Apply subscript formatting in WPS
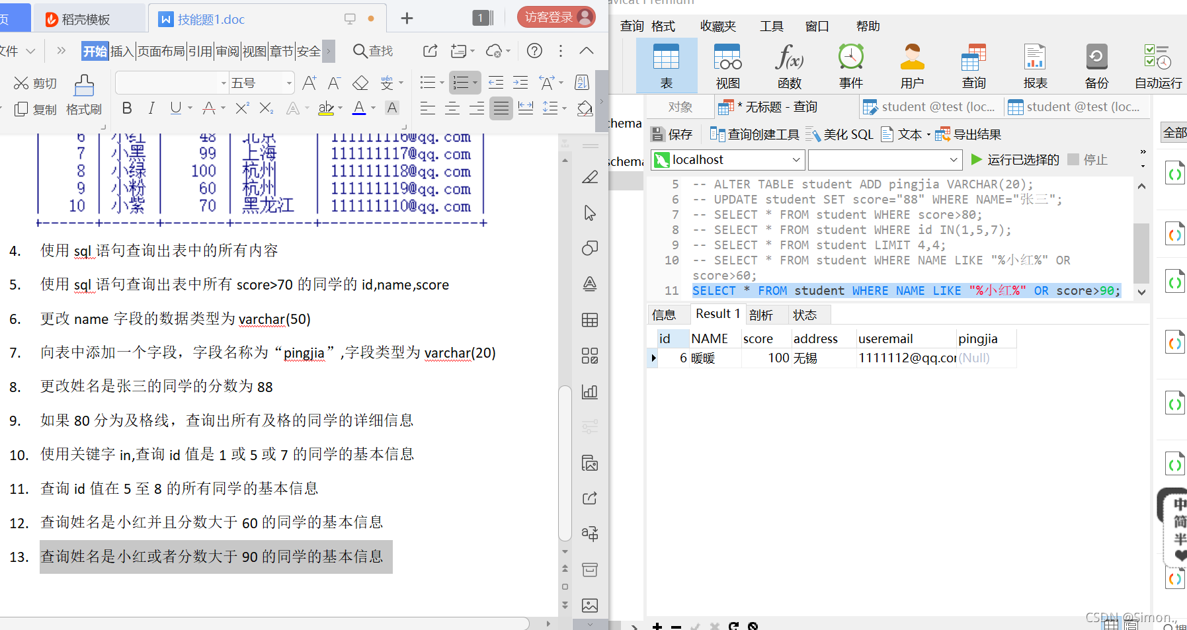Screen dimensions: 1187x630 [x=266, y=108]
